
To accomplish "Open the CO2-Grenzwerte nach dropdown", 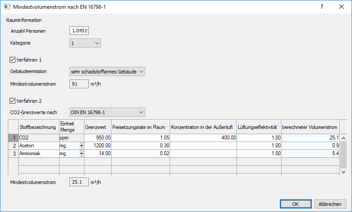I will (107, 112).
